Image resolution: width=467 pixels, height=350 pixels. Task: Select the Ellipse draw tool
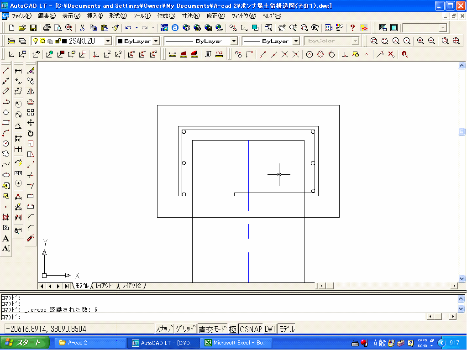[5, 175]
